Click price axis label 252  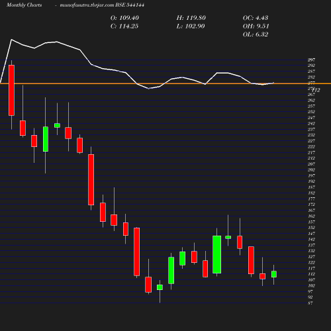(x=311, y=112)
